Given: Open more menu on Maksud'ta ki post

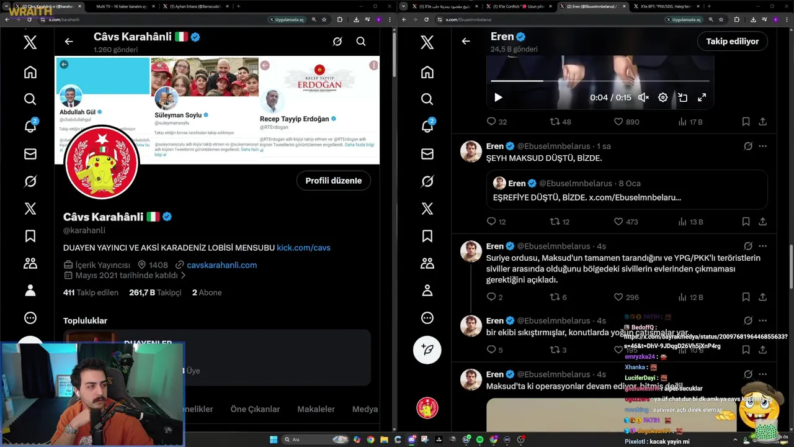Looking at the screenshot, I should pos(763,374).
